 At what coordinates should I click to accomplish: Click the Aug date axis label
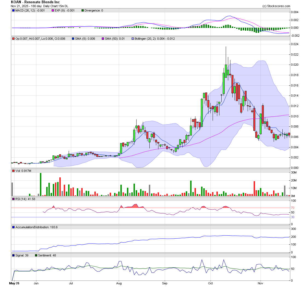coord(119,284)
